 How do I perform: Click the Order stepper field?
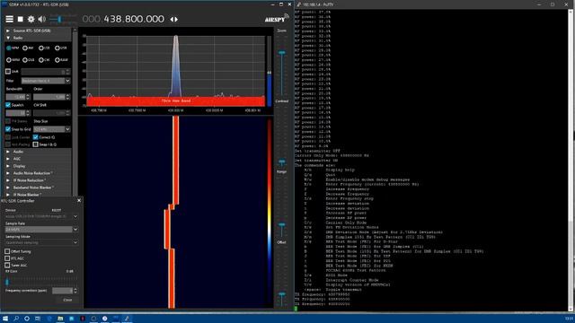pyautogui.click(x=51, y=97)
